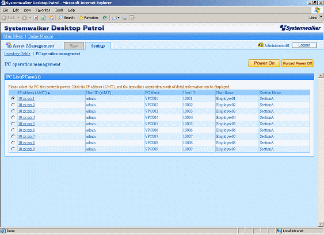Expand the Mail button dropdown arrow
Screen dimensions: 324x235
pyautogui.click(x=119, y=18)
